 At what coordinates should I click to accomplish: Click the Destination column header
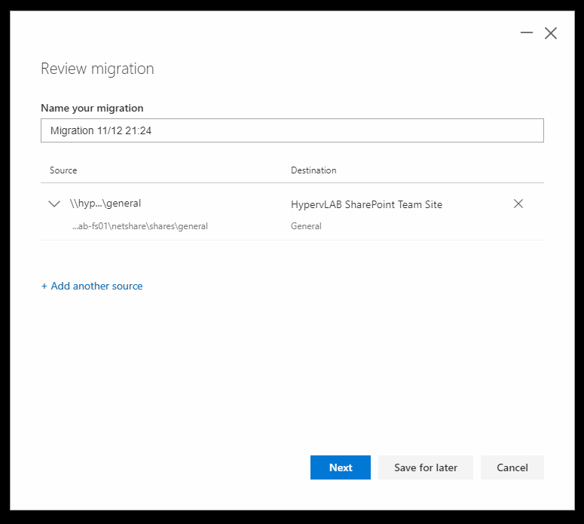[313, 170]
